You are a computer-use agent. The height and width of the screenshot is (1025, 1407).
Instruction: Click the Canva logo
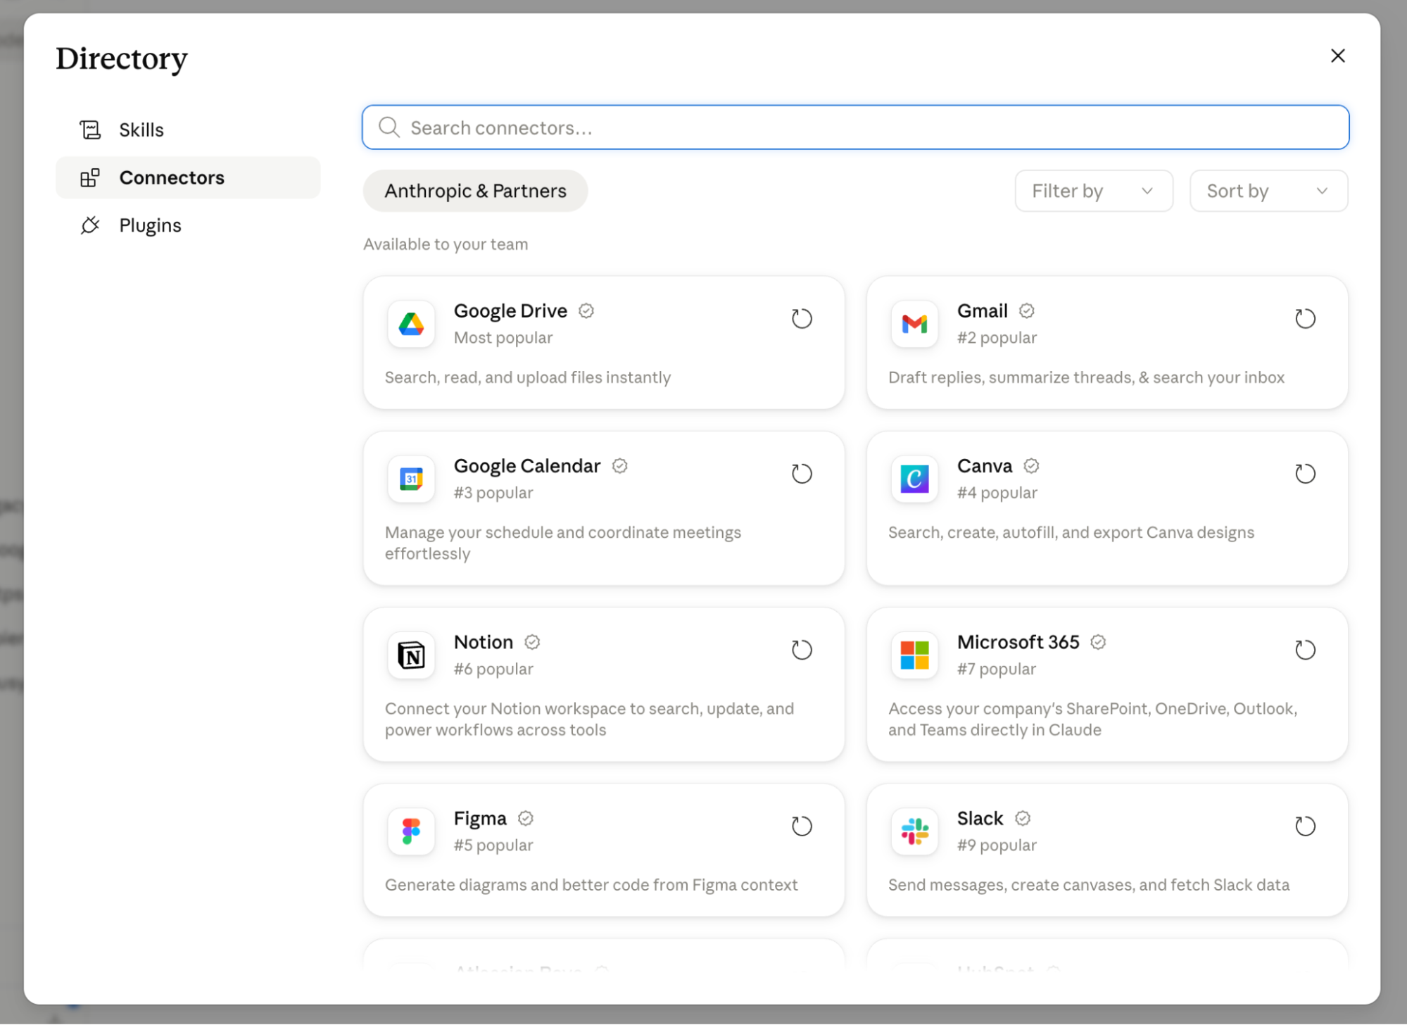click(x=914, y=479)
